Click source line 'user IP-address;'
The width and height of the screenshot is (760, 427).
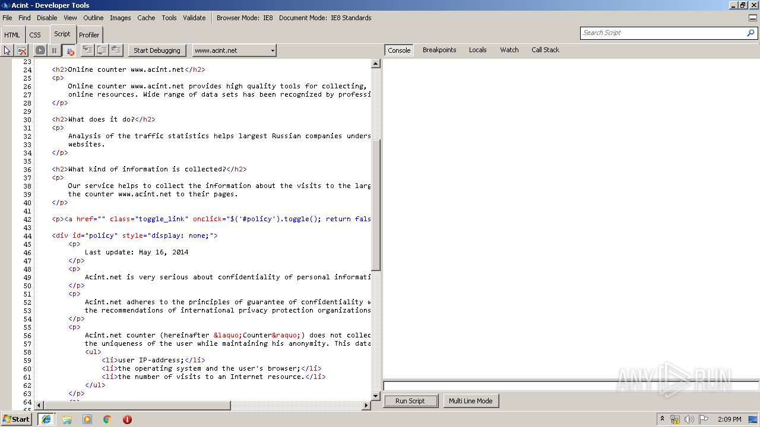(153, 360)
